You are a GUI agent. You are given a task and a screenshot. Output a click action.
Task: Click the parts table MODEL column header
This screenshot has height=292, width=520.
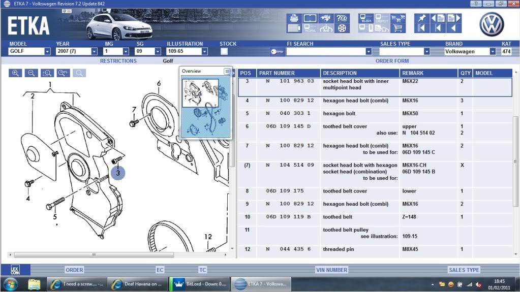[493, 73]
